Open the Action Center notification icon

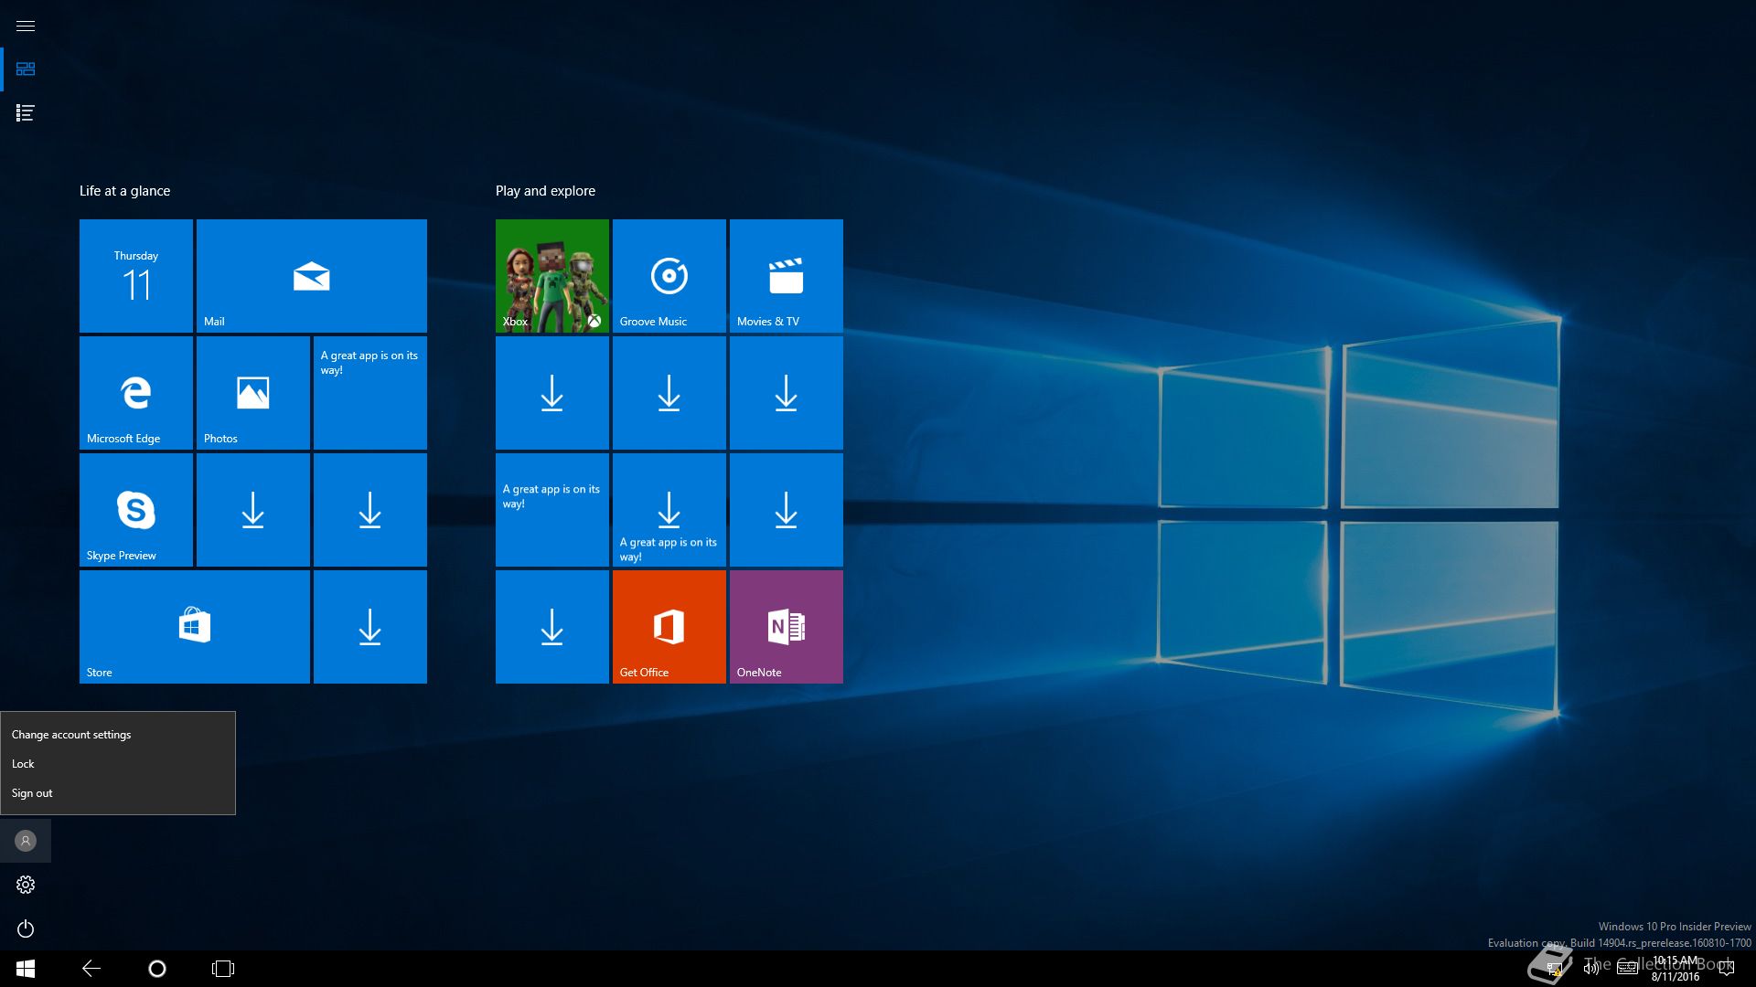[x=1727, y=969]
